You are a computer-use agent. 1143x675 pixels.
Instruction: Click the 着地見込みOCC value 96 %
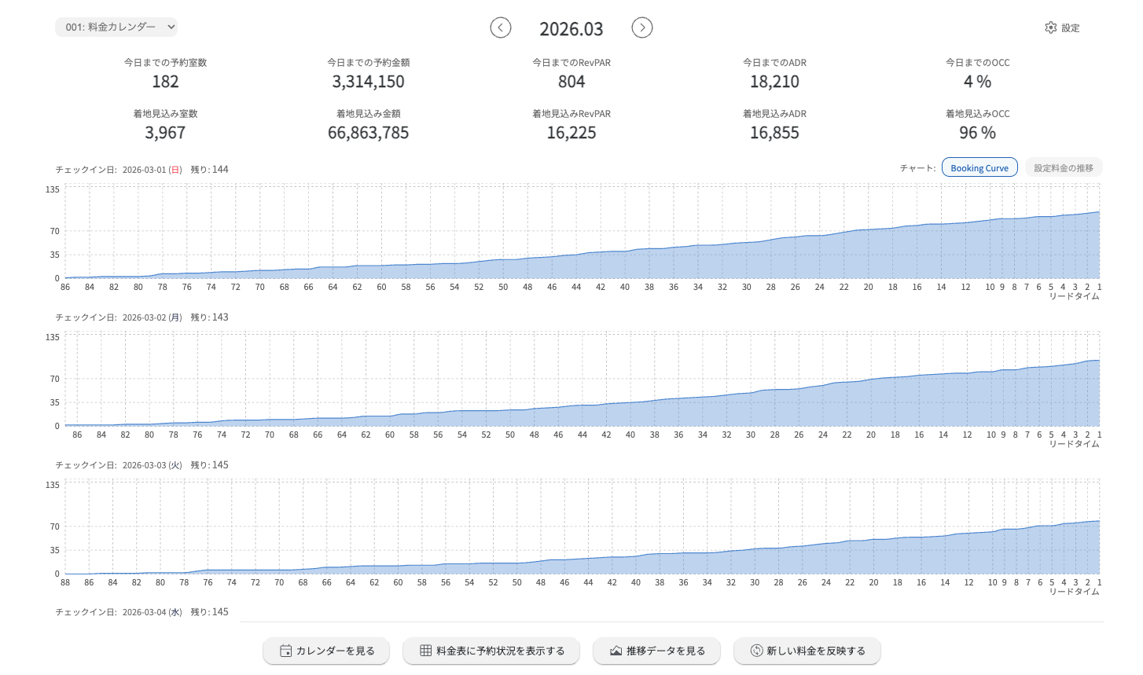977,133
